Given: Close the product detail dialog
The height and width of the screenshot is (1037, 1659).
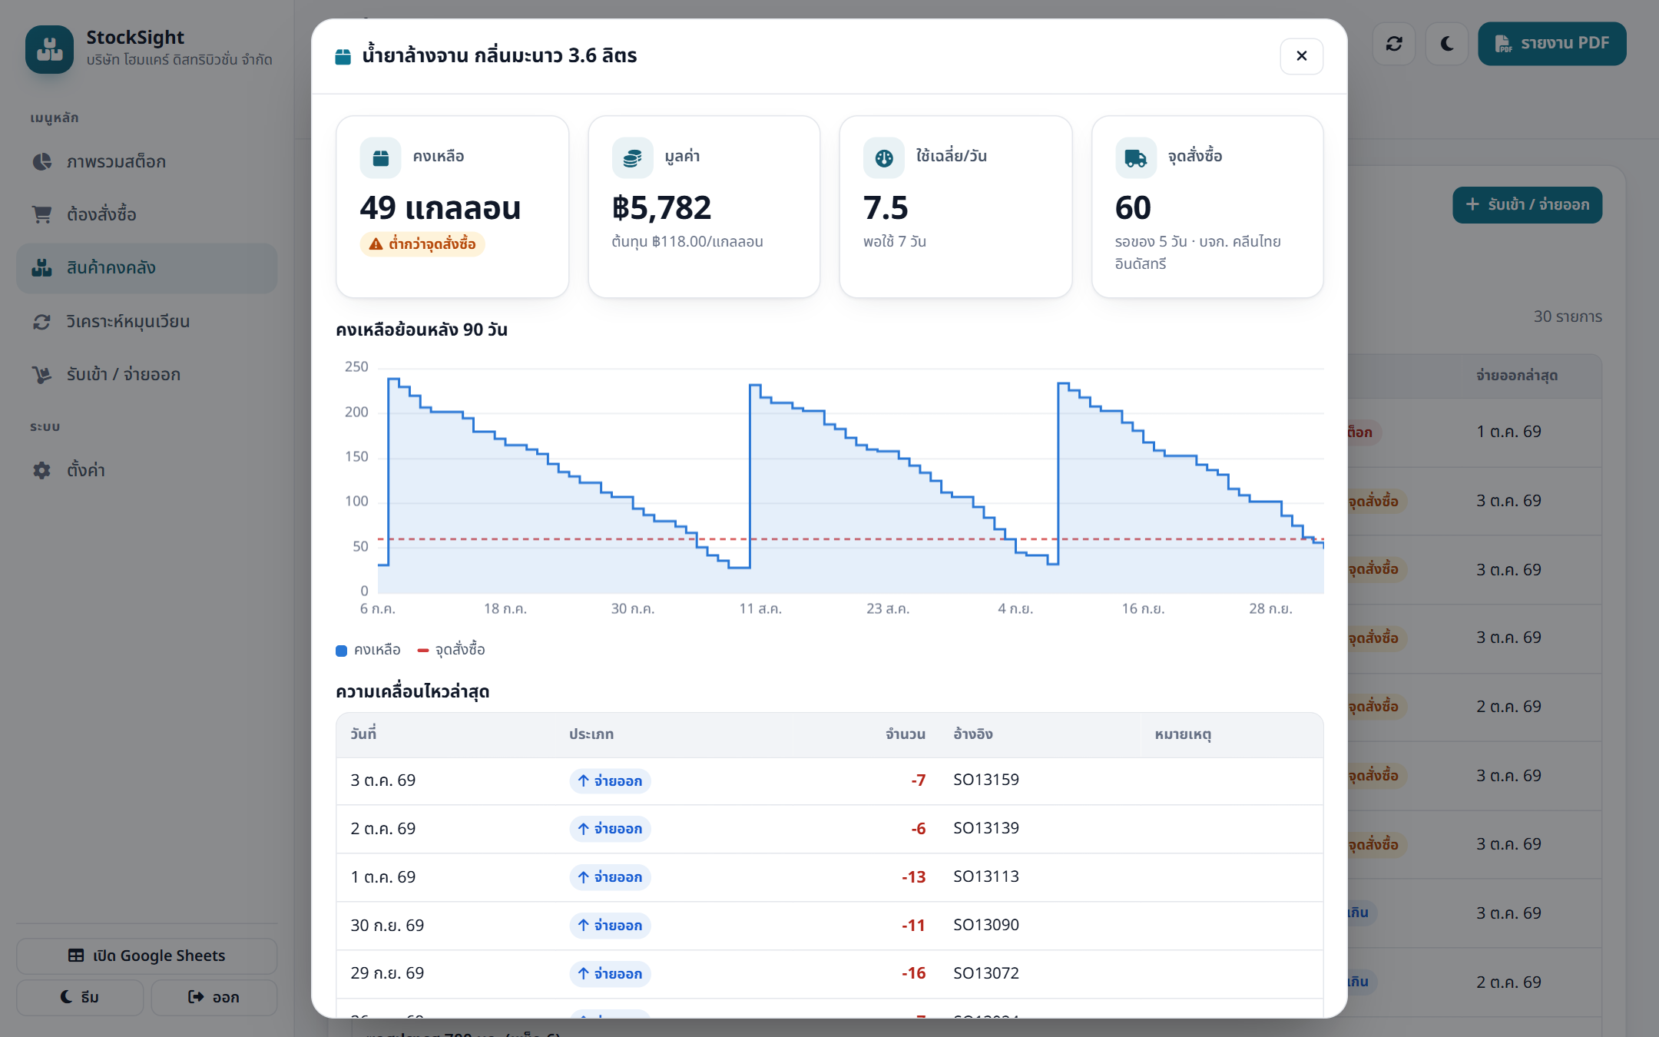Looking at the screenshot, I should [x=1302, y=56].
